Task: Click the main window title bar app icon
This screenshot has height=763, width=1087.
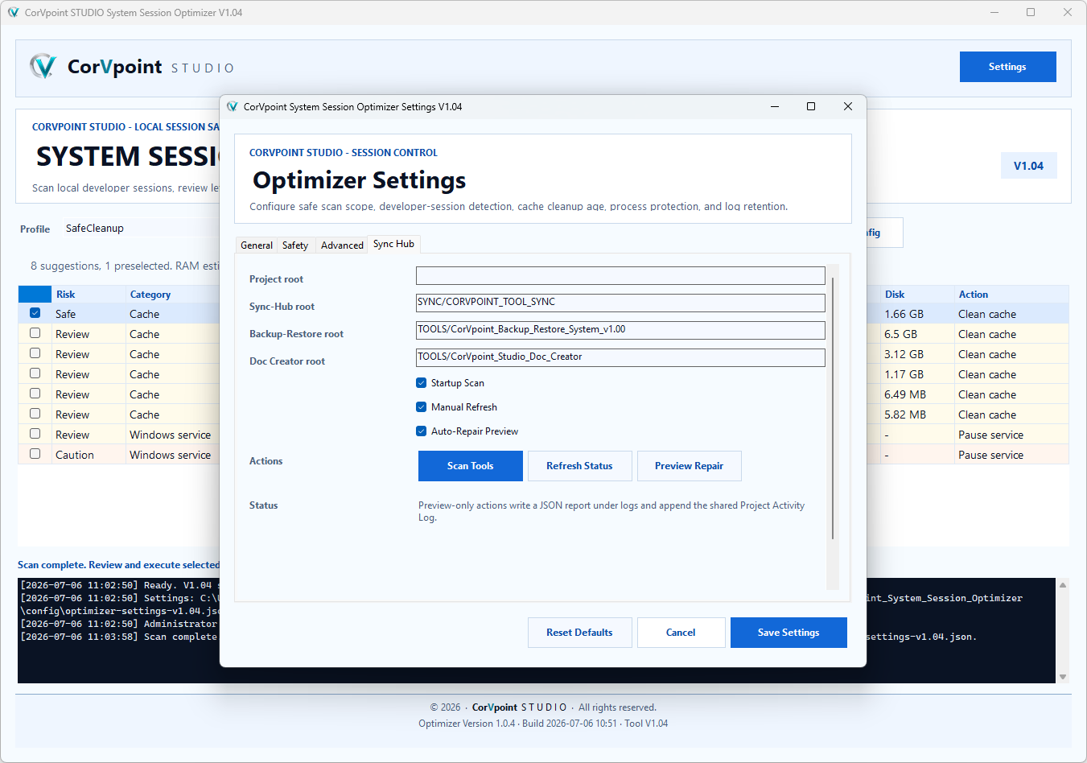Action: [x=13, y=12]
